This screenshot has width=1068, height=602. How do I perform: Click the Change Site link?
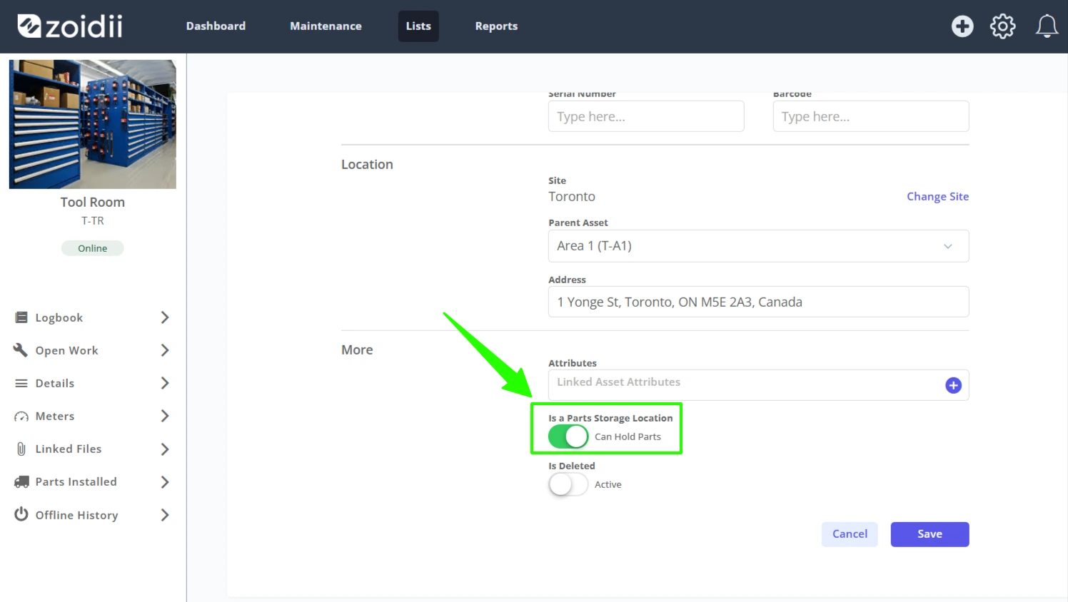tap(937, 197)
